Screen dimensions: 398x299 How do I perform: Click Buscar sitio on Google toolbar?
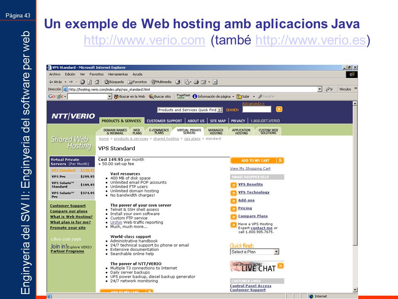pyautogui.click(x=160, y=97)
